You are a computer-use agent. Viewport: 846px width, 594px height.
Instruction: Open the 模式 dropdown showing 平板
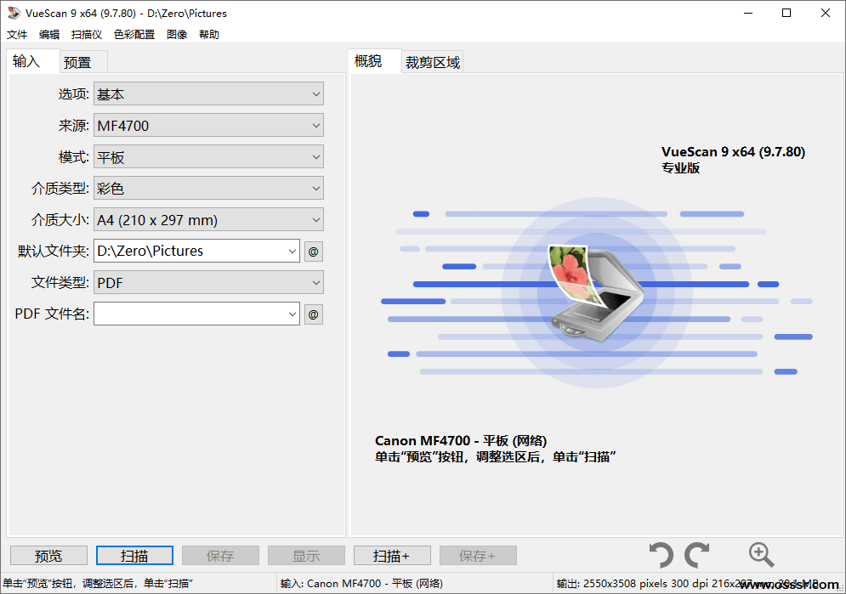pos(209,157)
